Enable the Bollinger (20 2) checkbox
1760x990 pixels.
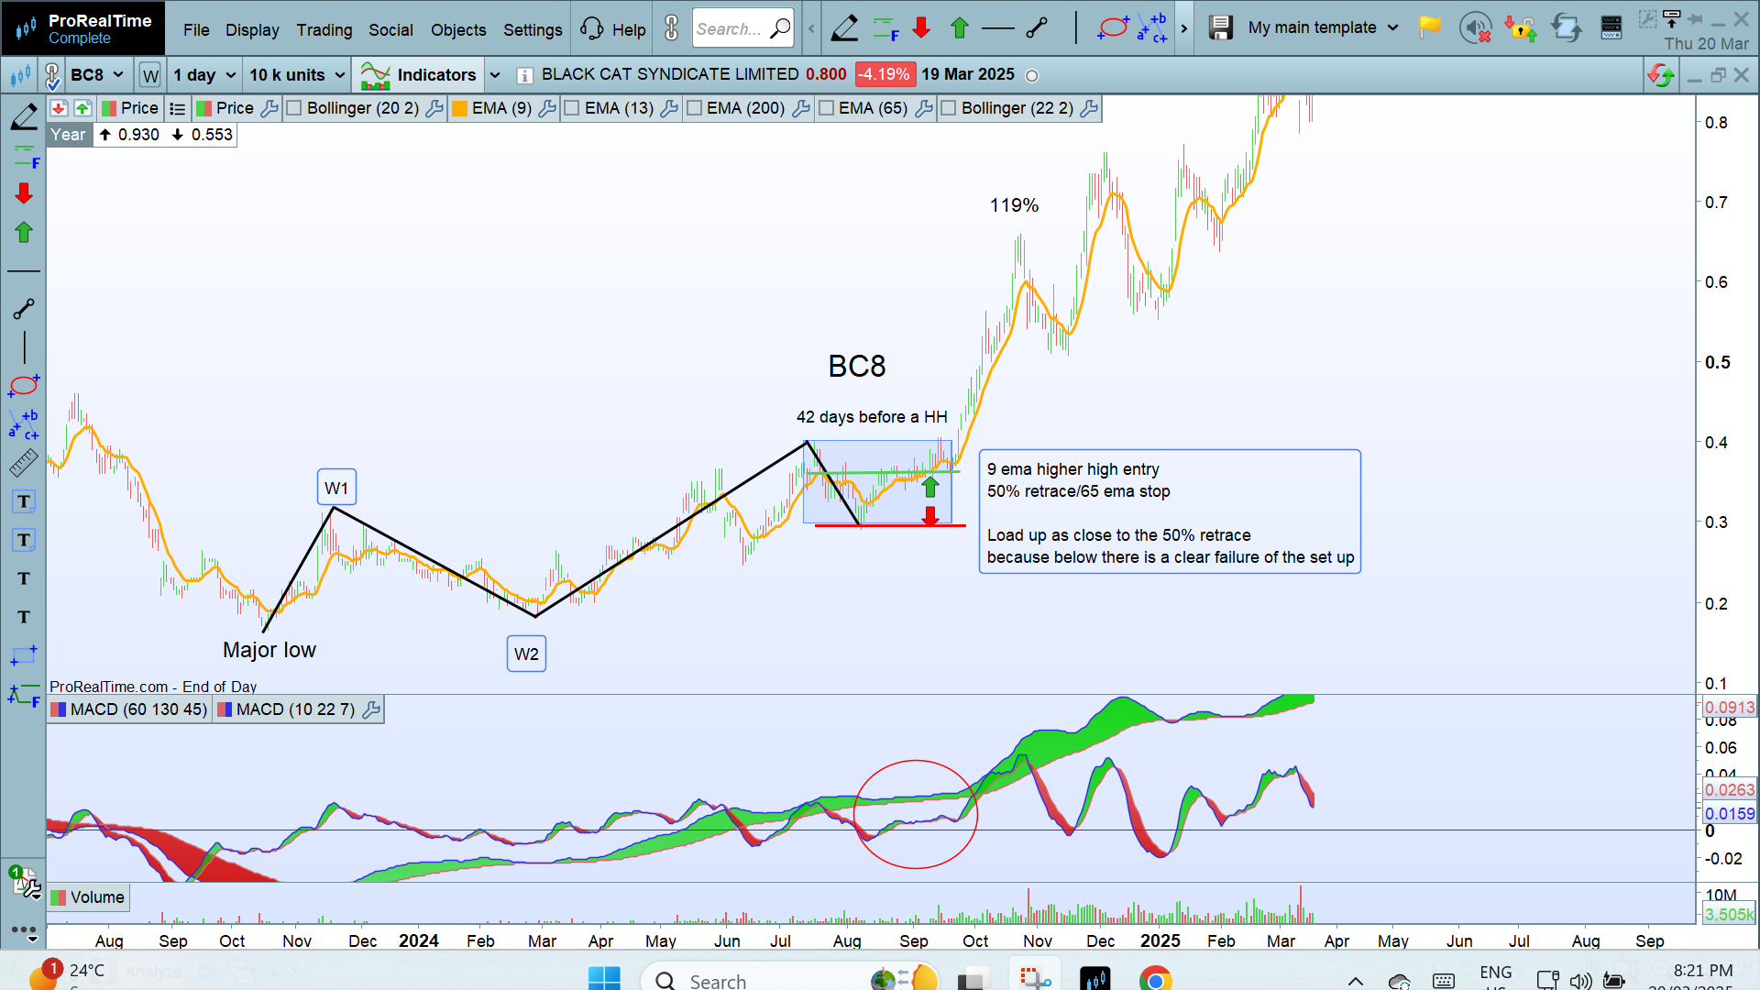pyautogui.click(x=294, y=108)
